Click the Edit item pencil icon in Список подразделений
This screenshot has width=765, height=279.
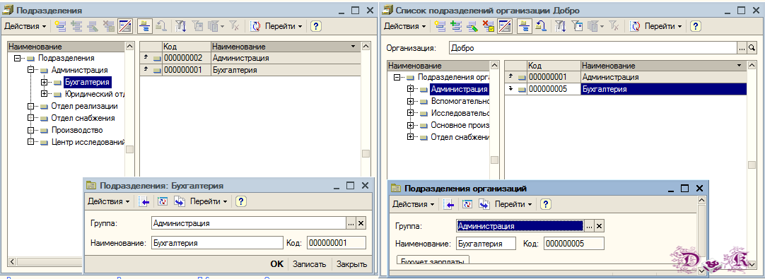[472, 26]
